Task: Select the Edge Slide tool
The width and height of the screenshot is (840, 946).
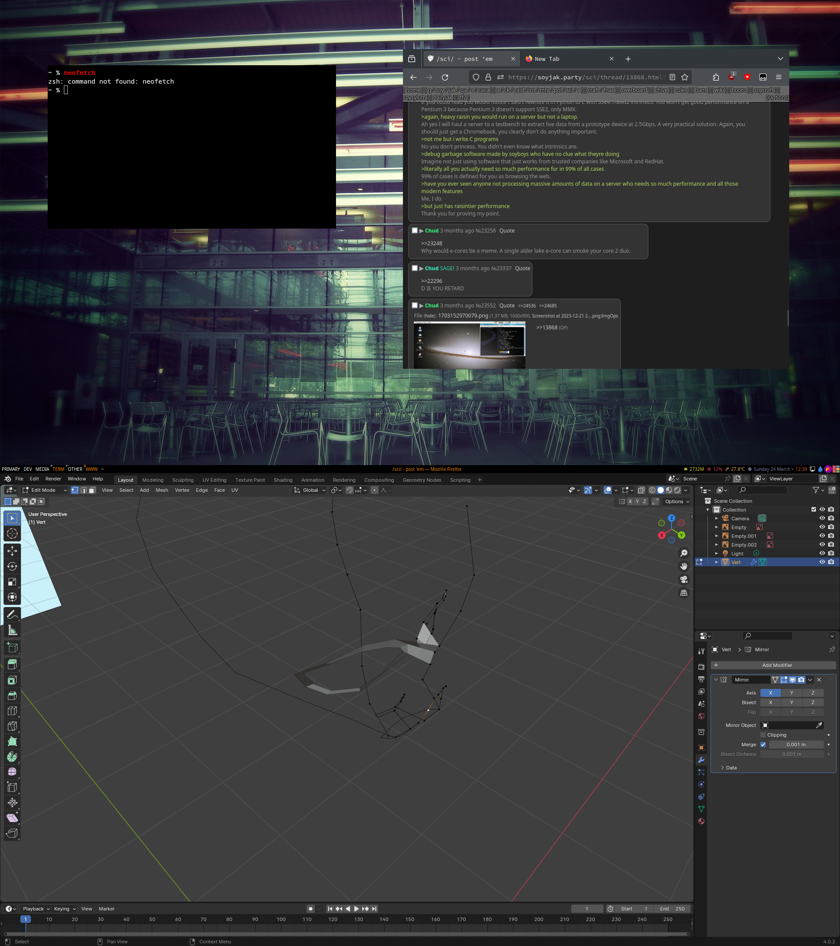Action: coord(13,787)
